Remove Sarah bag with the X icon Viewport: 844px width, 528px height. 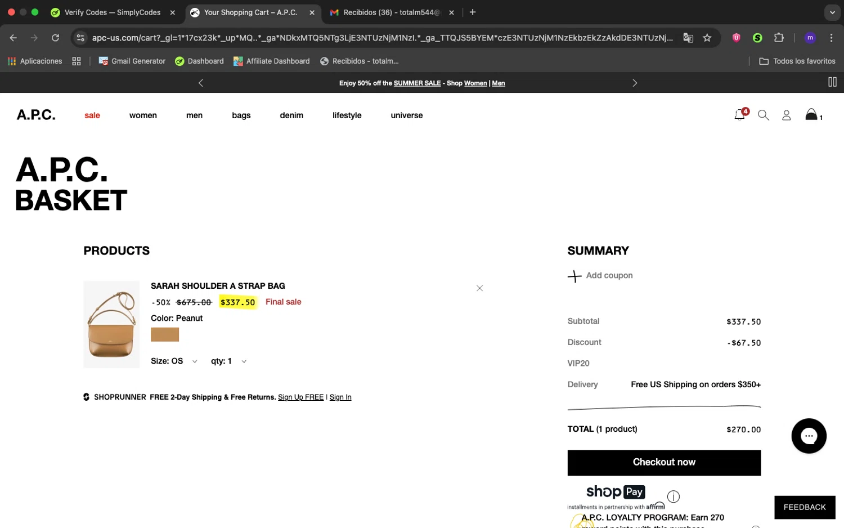pos(479,288)
